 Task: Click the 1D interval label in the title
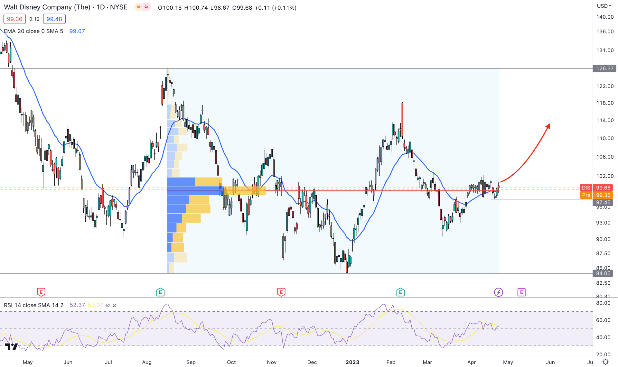click(x=100, y=7)
